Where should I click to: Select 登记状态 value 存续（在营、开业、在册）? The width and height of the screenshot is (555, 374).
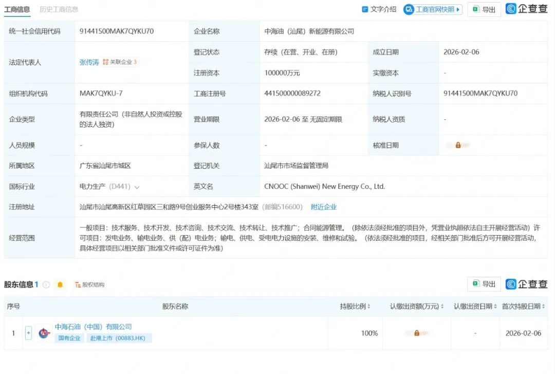click(301, 52)
